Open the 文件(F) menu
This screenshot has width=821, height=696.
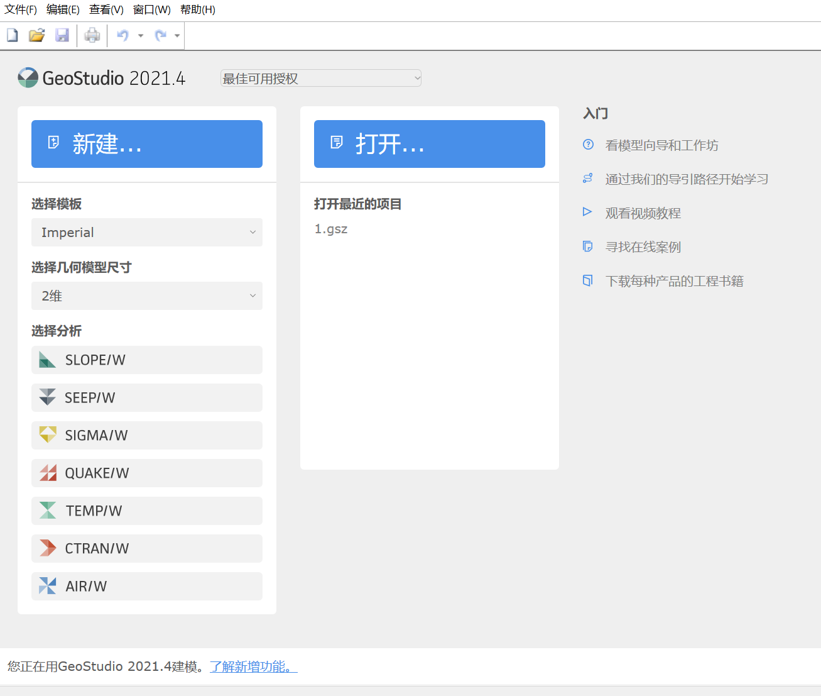click(21, 9)
